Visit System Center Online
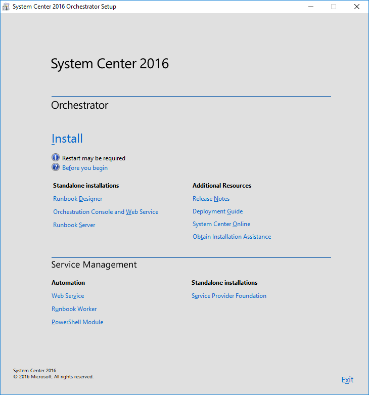The height and width of the screenshot is (395, 369). pos(221,224)
